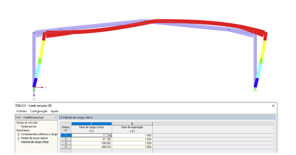Screen dimensions: 296x155
Task: Open the Ajuda menu
Action: coord(55,111)
